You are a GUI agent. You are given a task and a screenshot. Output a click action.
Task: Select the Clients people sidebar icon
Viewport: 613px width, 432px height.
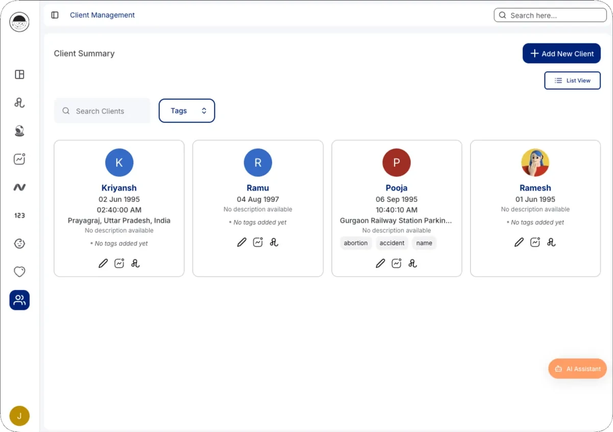pos(19,300)
